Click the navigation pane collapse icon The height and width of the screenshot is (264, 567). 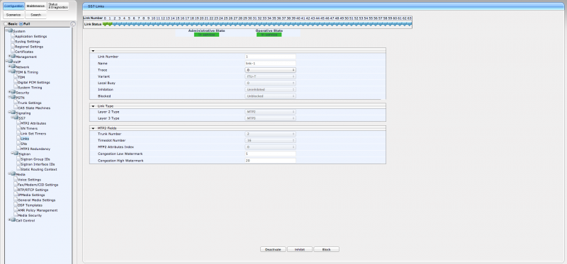[x=73, y=24]
